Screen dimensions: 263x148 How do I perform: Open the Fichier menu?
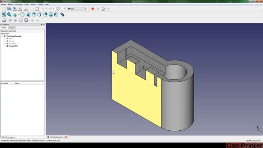pos(3,4)
